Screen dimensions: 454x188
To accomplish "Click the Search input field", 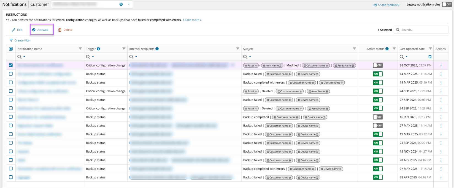I will coord(423,30).
